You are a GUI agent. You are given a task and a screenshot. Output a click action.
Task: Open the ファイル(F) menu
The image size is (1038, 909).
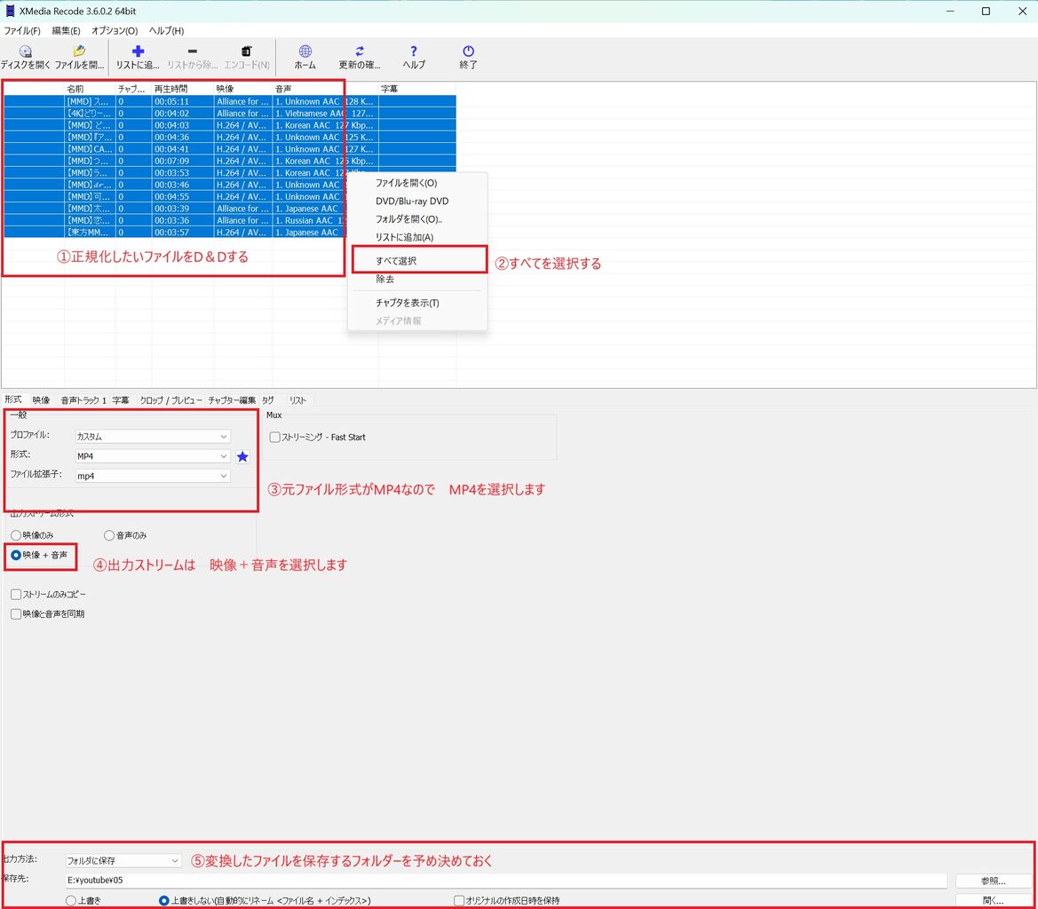[x=22, y=31]
